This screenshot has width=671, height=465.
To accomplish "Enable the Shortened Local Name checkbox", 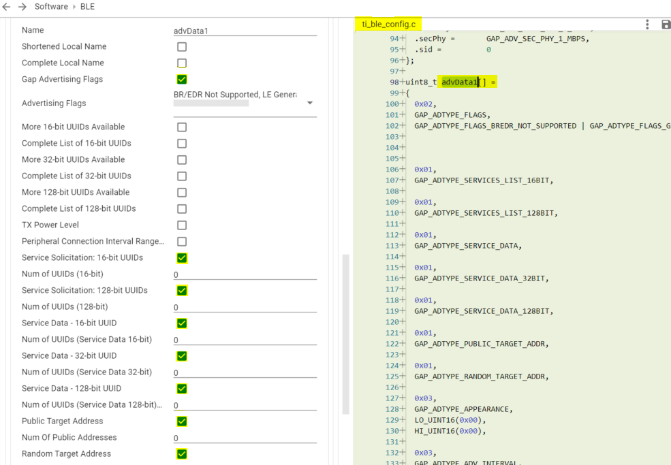I will coord(181,46).
